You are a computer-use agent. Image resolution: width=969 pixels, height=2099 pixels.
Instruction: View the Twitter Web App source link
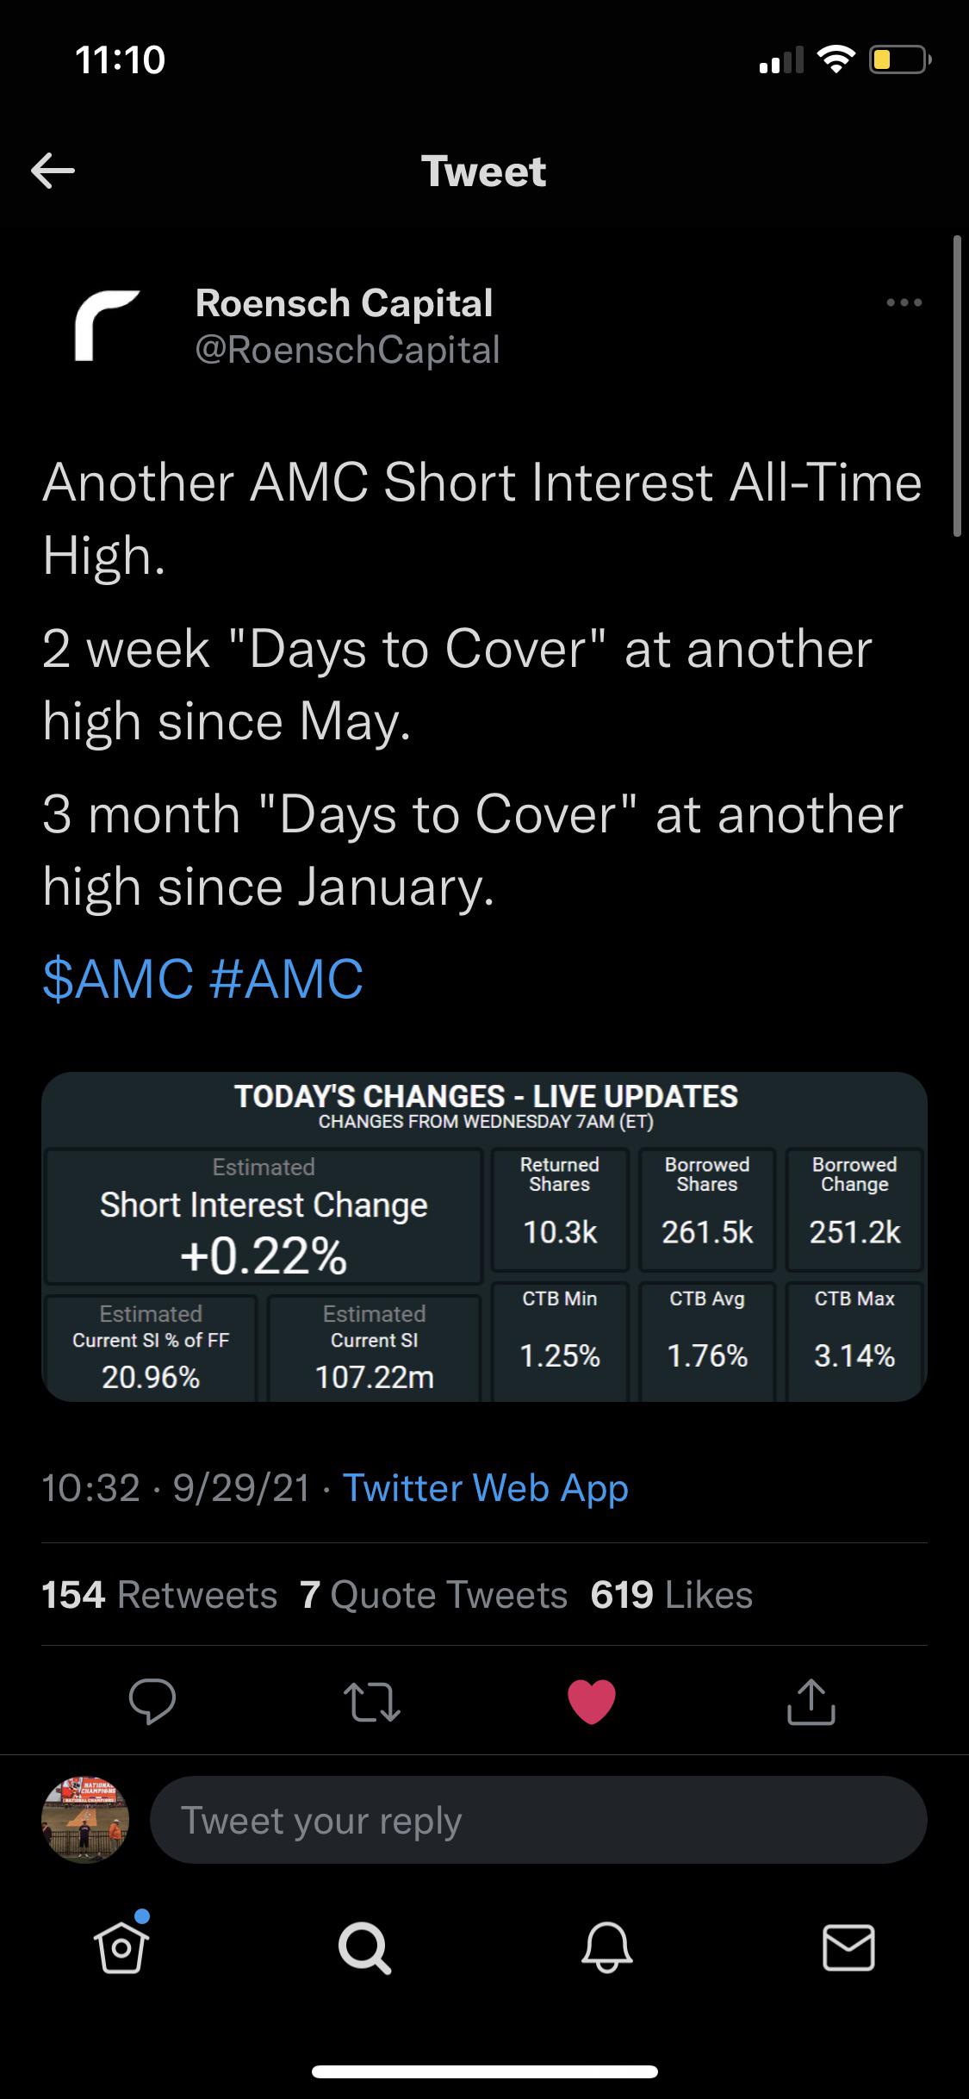pos(485,1486)
